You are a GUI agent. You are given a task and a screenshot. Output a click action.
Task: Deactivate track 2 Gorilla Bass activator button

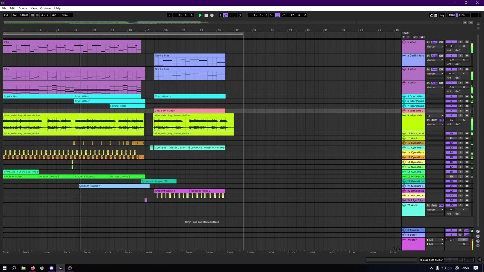coord(451,56)
